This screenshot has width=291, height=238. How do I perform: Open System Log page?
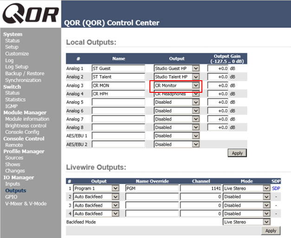pos(9,60)
